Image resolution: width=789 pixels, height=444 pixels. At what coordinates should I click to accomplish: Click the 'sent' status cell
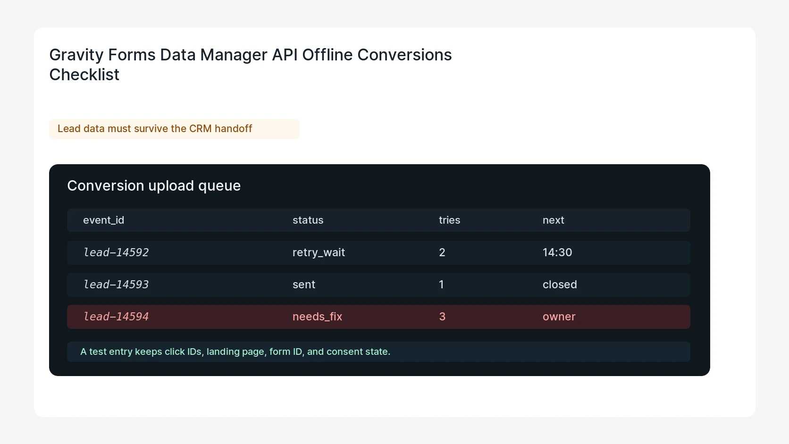(304, 285)
